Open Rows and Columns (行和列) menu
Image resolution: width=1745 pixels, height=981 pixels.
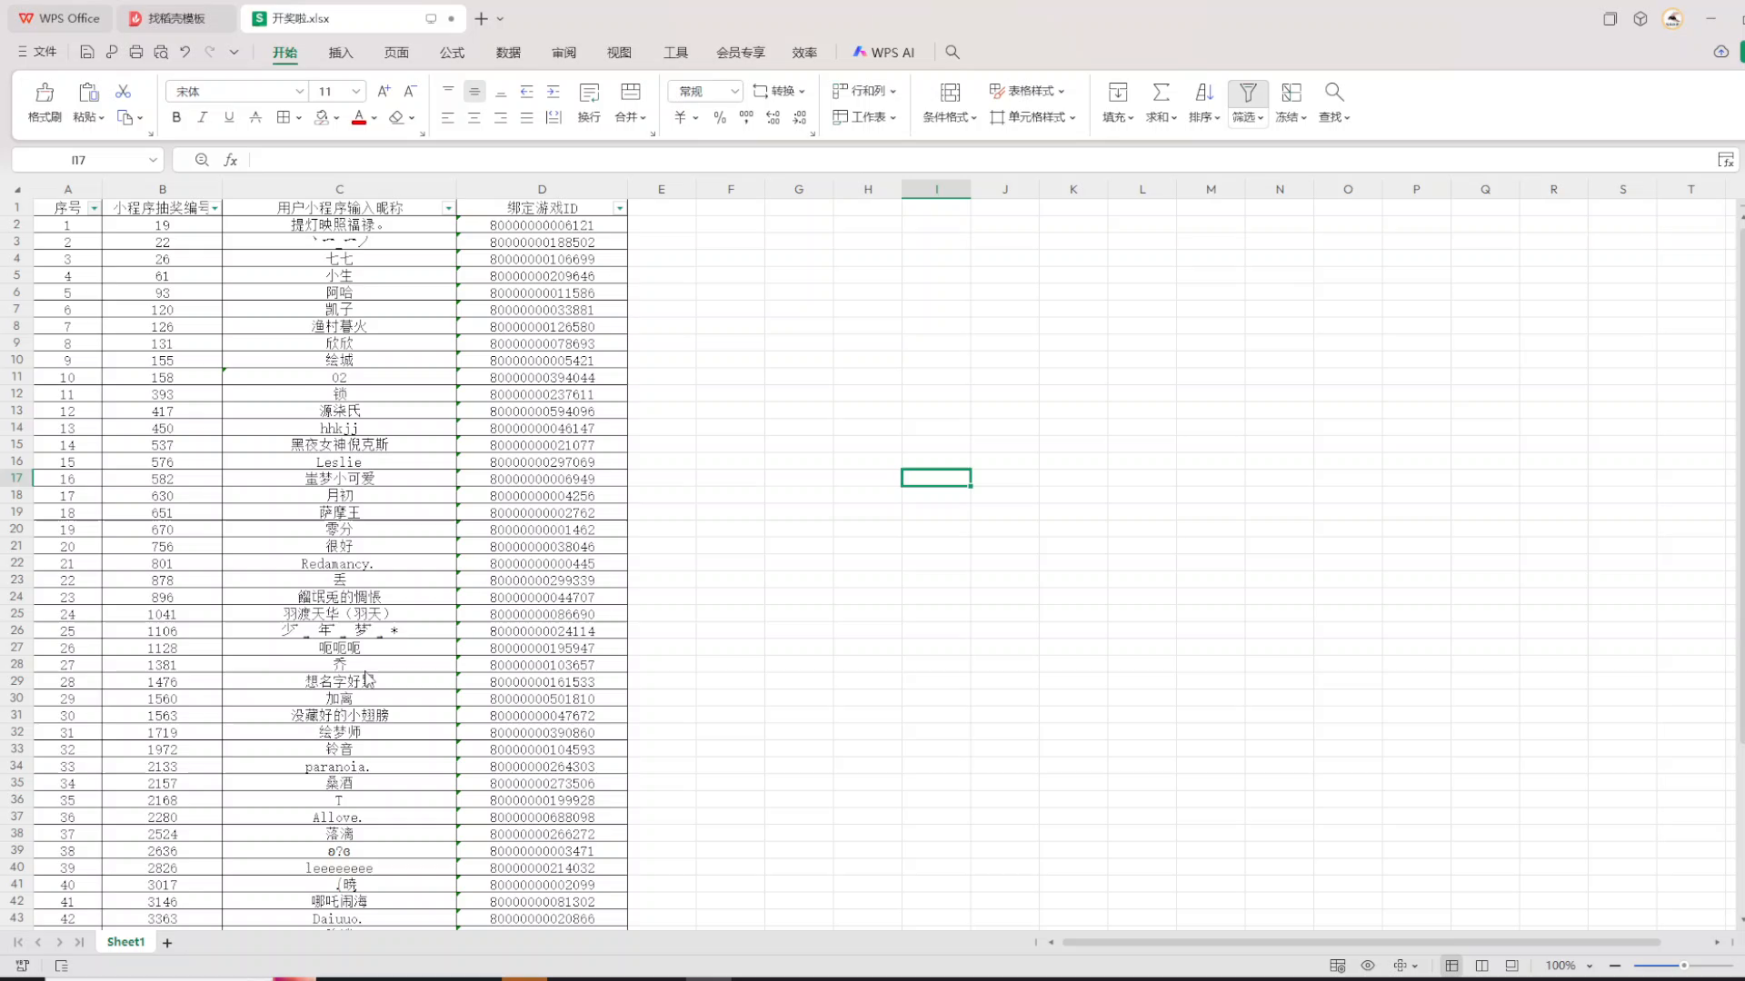pos(864,91)
